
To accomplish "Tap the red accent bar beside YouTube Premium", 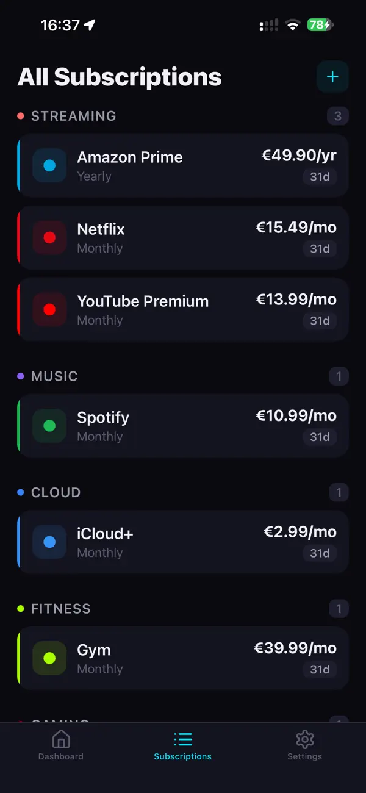I will (x=19, y=309).
